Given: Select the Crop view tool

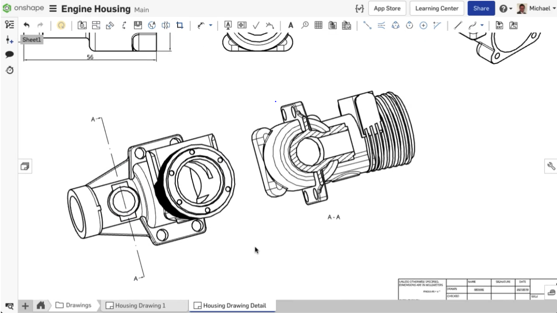Looking at the screenshot, I should [180, 26].
